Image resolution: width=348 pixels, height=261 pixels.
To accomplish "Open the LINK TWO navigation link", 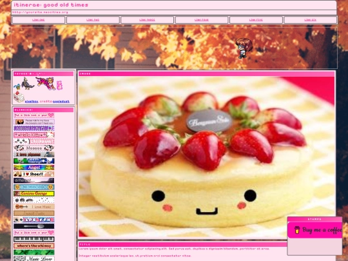I will coord(93,20).
